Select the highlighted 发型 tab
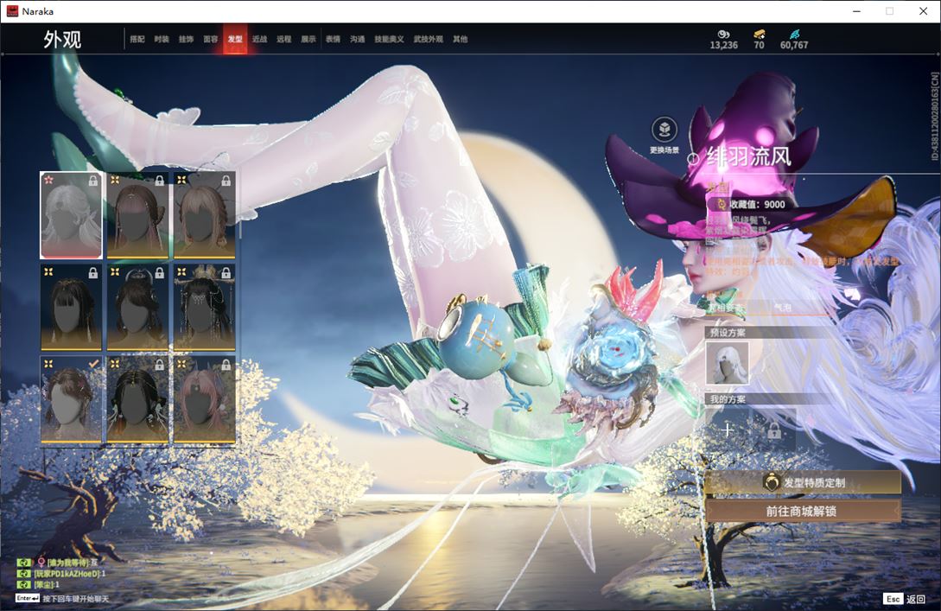This screenshot has width=941, height=611. 235,39
